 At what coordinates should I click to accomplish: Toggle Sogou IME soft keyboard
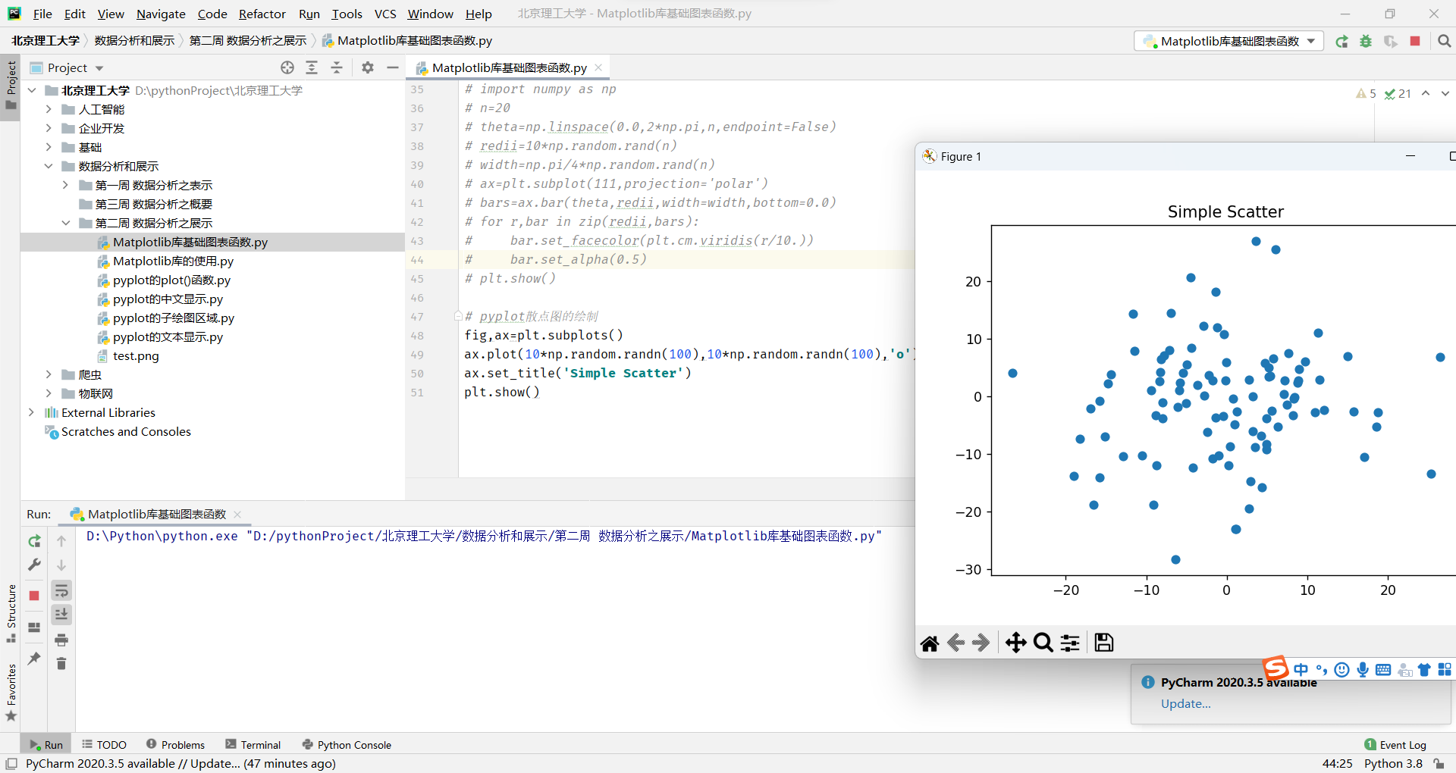coord(1383,669)
